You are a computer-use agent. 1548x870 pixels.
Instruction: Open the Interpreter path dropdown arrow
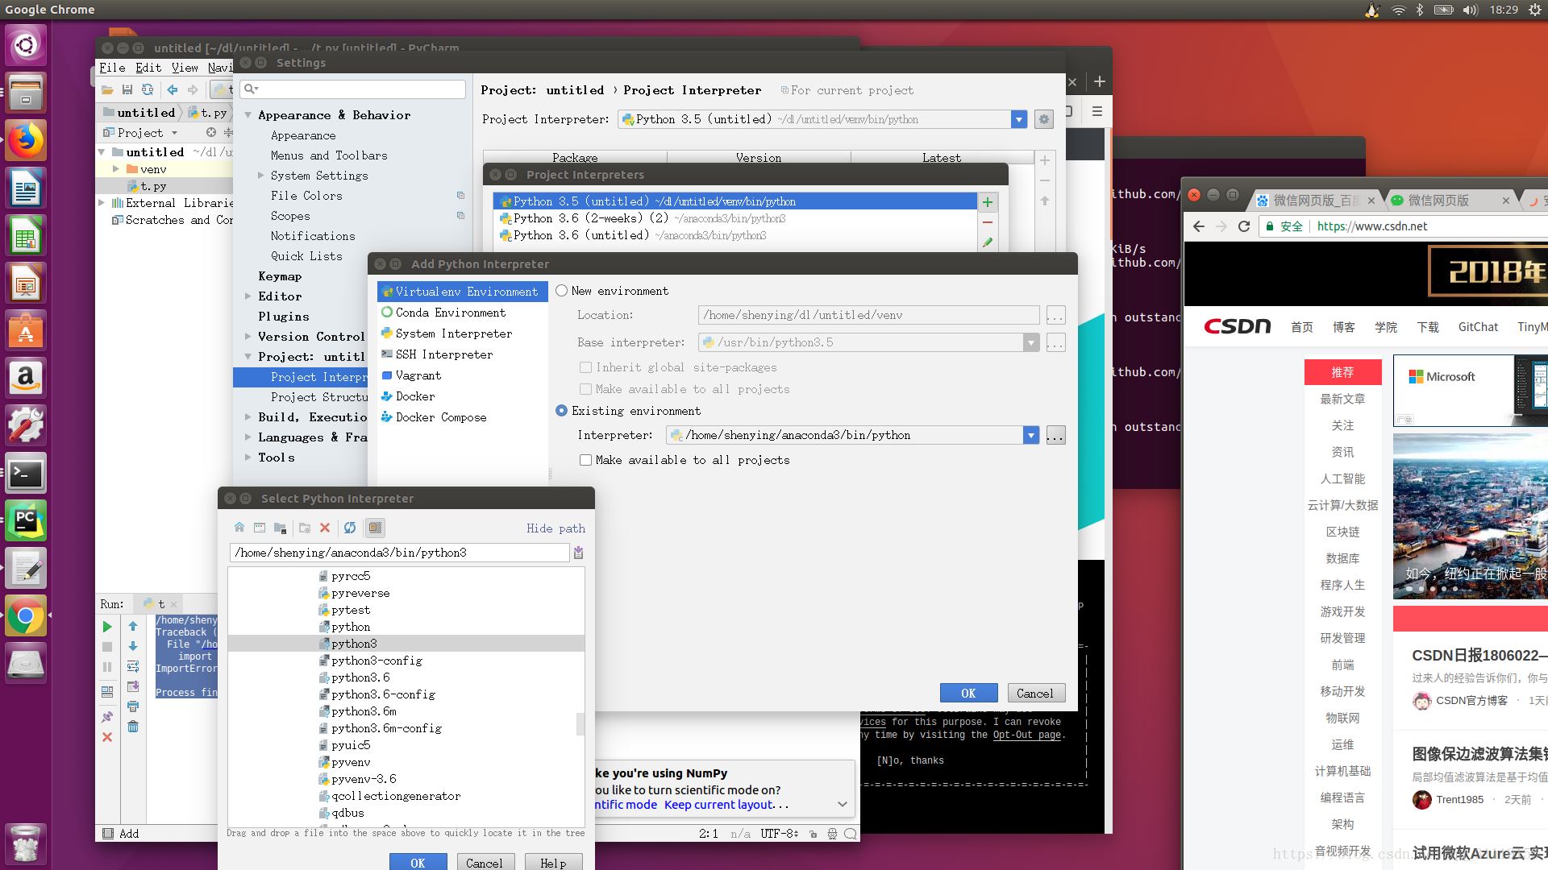click(x=1030, y=436)
